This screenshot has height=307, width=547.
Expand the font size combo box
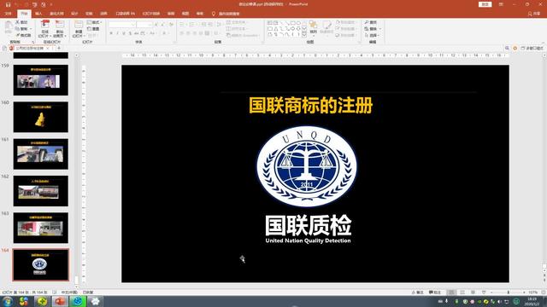[150, 25]
